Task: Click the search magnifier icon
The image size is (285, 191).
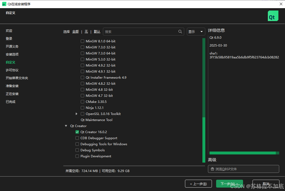Action: pos(180,32)
